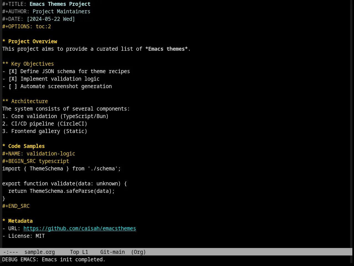Image resolution: width=354 pixels, height=266 pixels.
Task: Check the 'Automate screenshot generation' box
Action: [13, 86]
